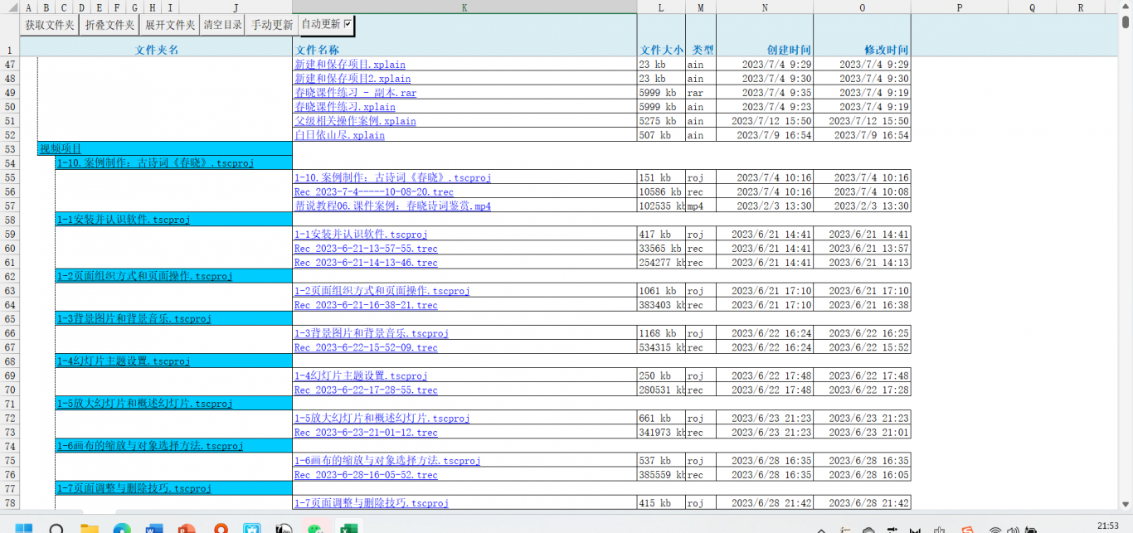Click the 展开文件夹 button

tap(169, 25)
